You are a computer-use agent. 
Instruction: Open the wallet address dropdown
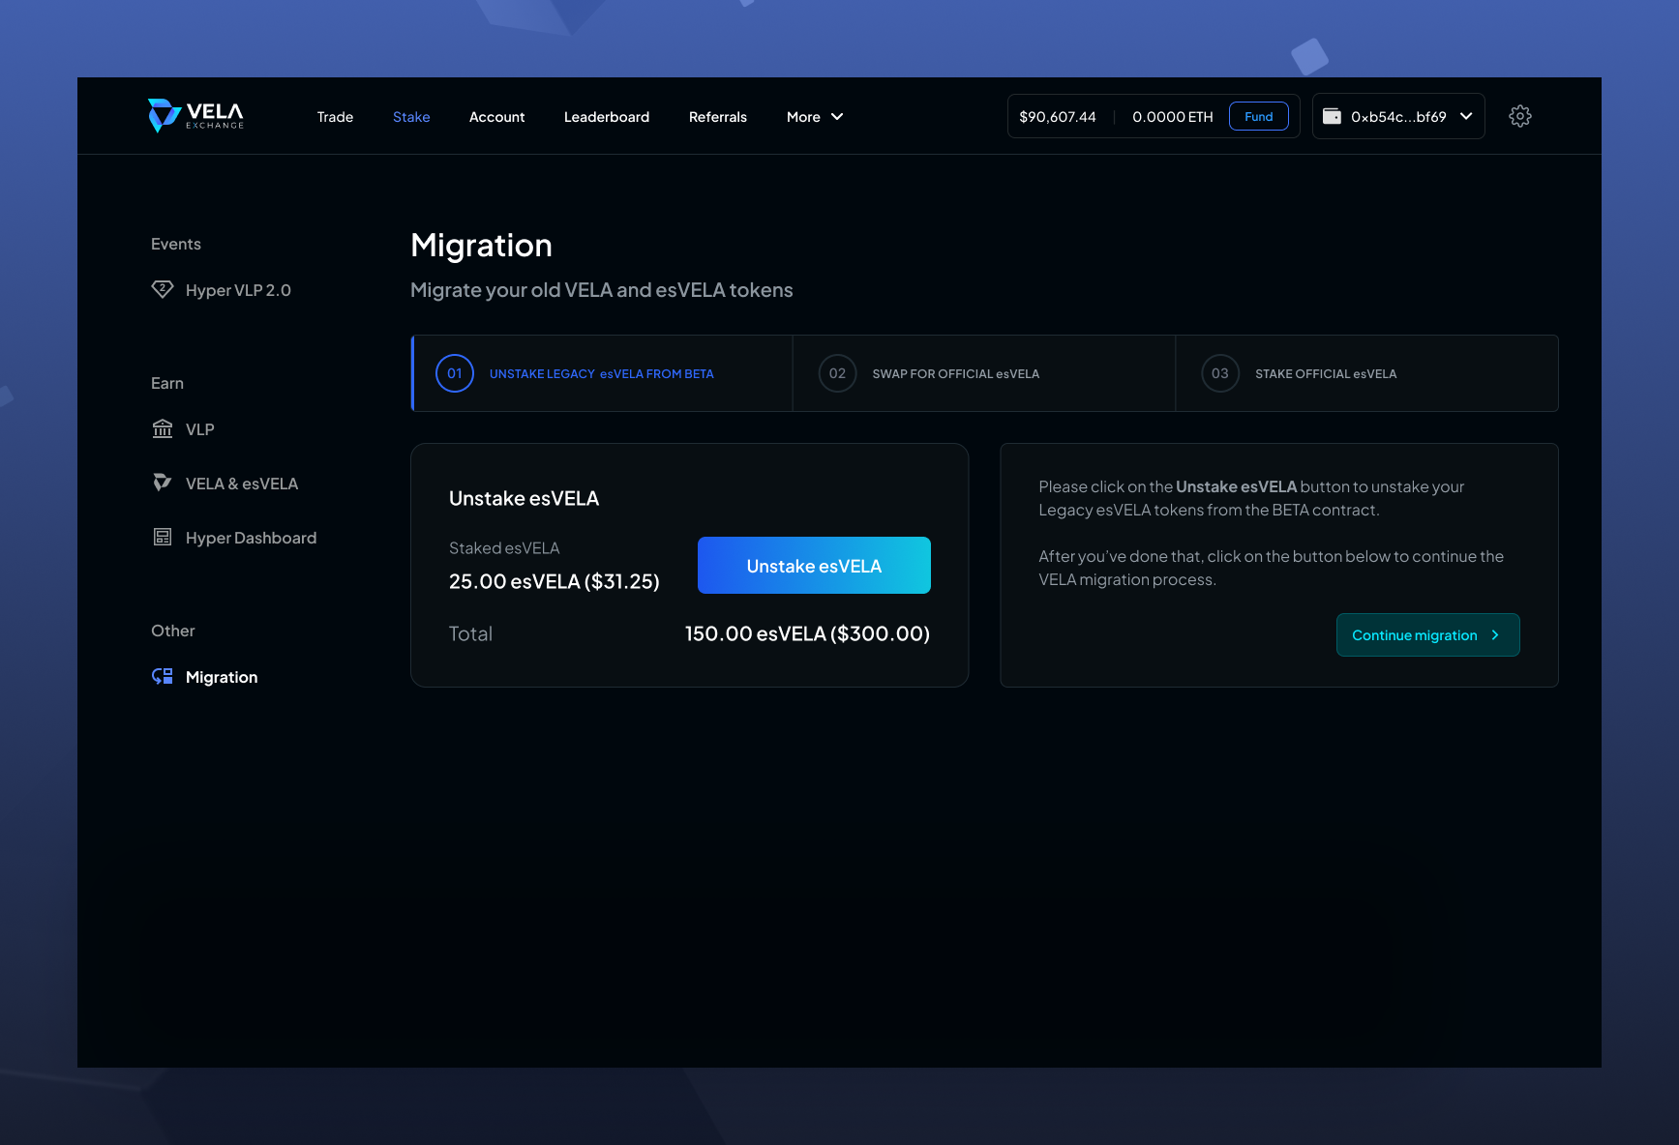point(1467,115)
